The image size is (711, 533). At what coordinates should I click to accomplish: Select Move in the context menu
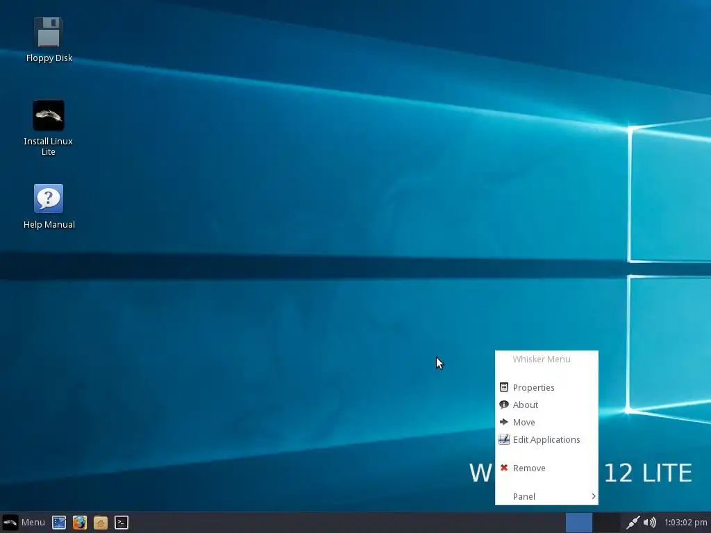546,422
